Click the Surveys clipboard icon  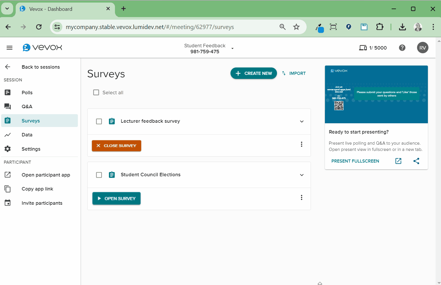(x=7, y=120)
